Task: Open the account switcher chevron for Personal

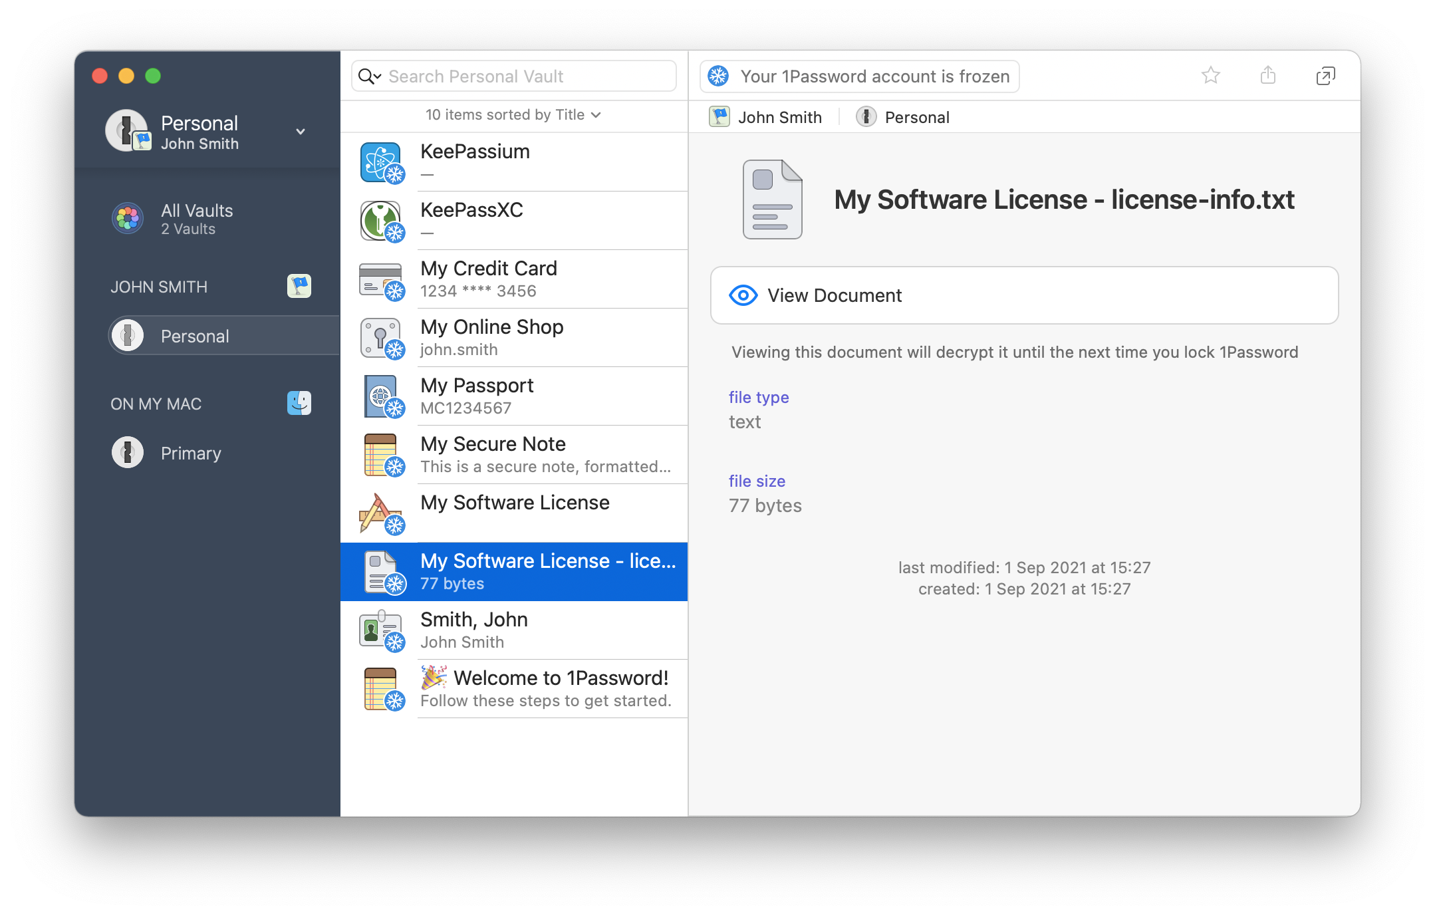Action: coord(301,131)
